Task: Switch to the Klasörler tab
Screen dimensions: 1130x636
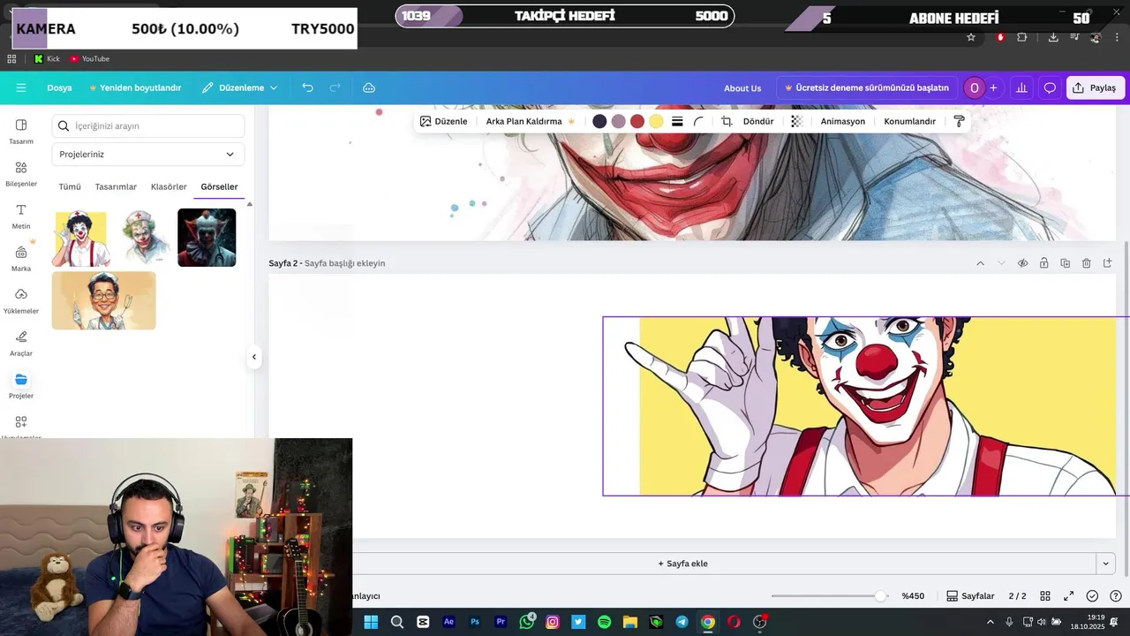Action: pos(169,186)
